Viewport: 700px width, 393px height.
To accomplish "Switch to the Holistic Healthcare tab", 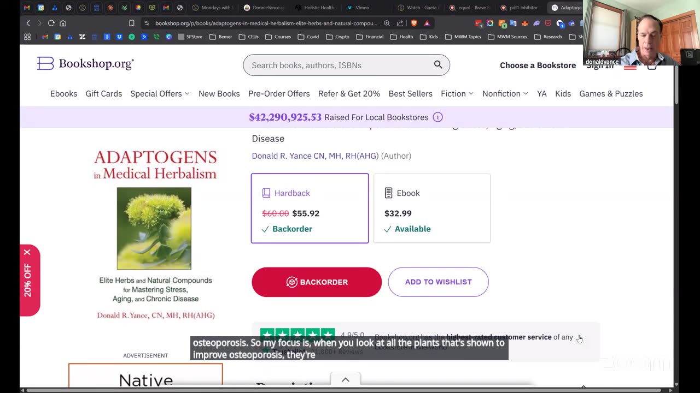I will [316, 8].
